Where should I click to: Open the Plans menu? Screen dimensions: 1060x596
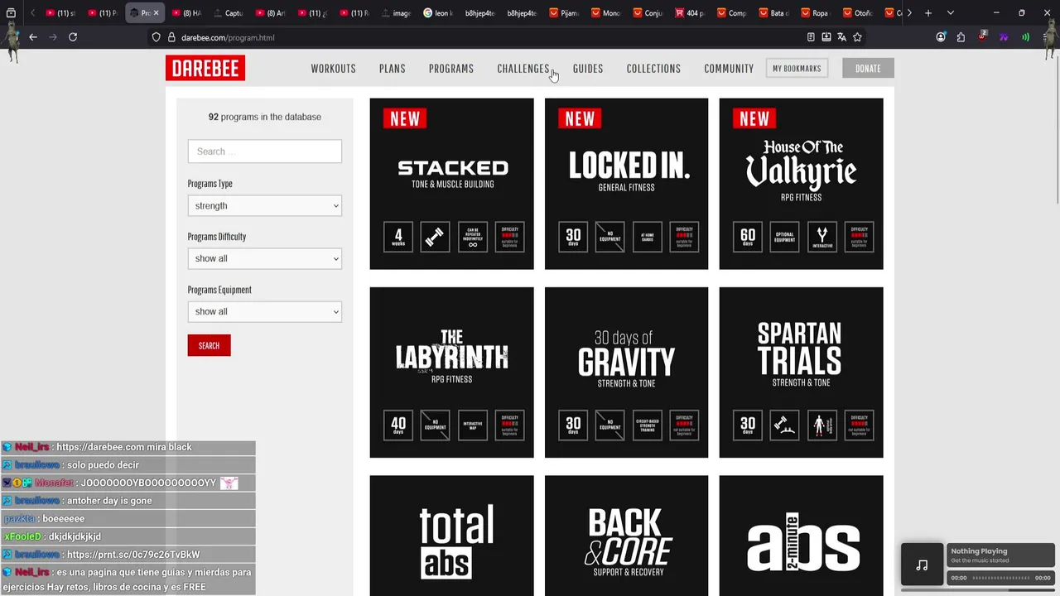pos(393,69)
